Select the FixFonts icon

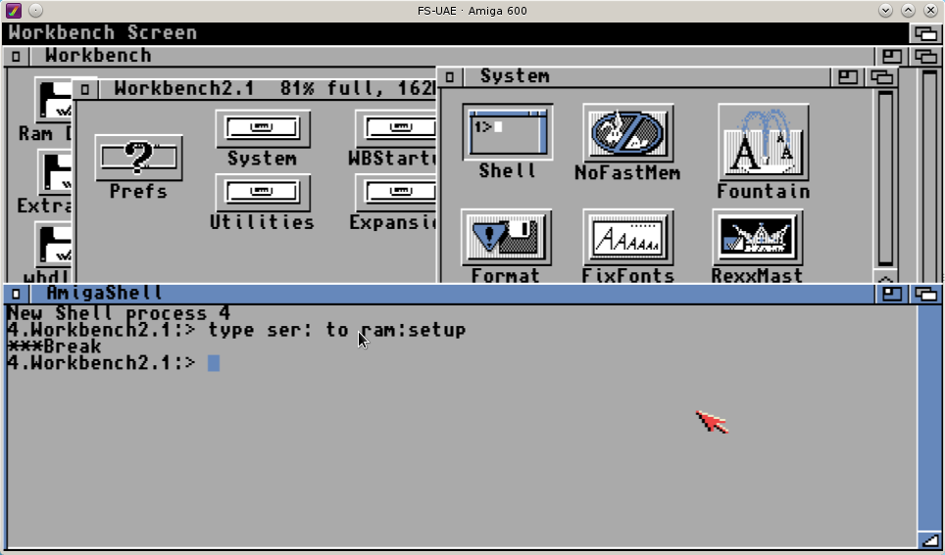pyautogui.click(x=628, y=237)
